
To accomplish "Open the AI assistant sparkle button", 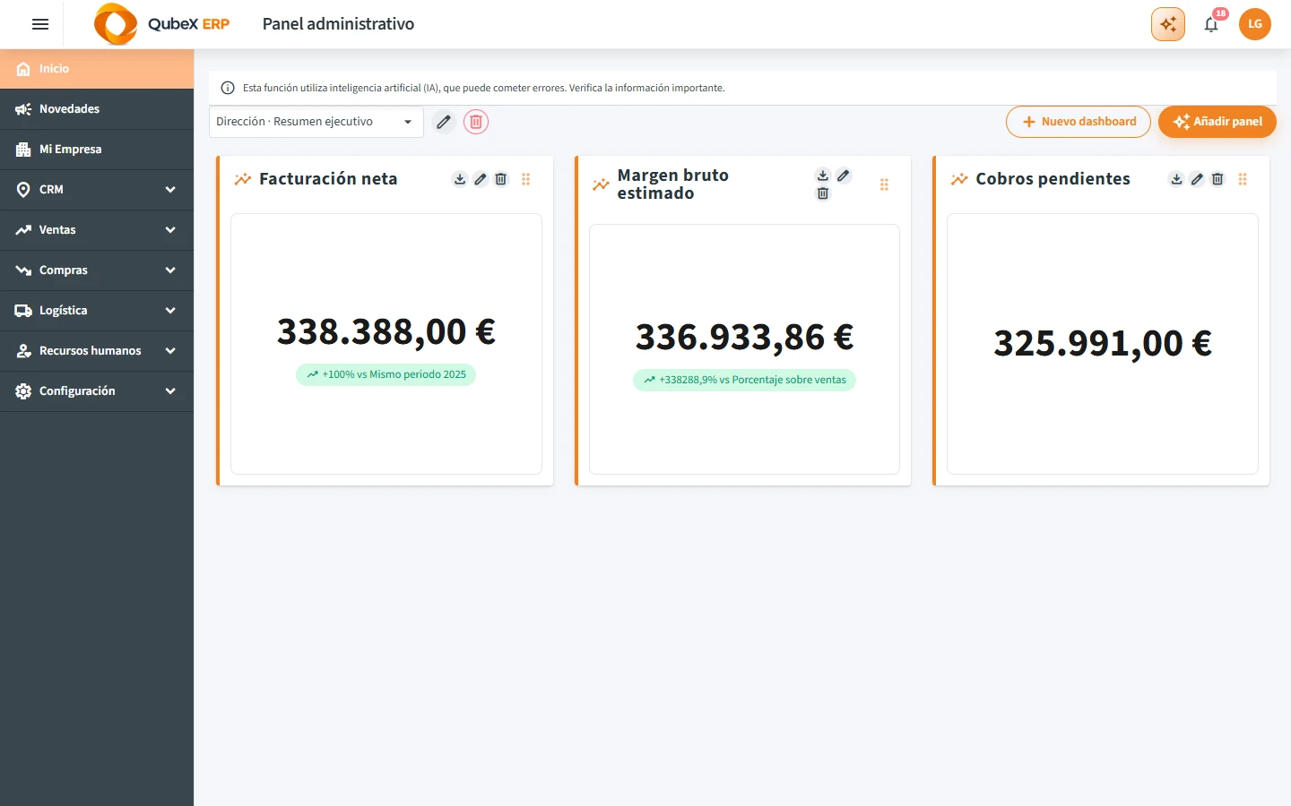I will coord(1168,24).
